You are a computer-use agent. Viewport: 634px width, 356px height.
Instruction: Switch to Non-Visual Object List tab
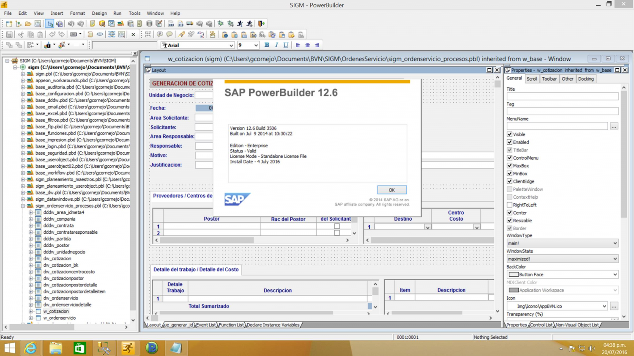577,325
